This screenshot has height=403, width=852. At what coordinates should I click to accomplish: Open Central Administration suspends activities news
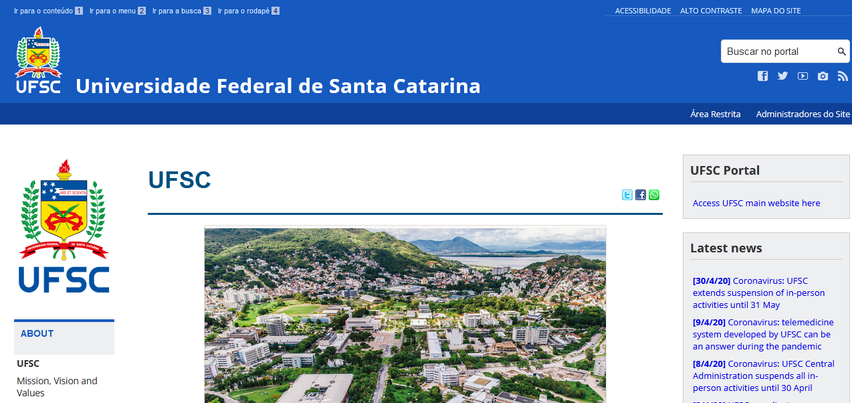tap(764, 376)
